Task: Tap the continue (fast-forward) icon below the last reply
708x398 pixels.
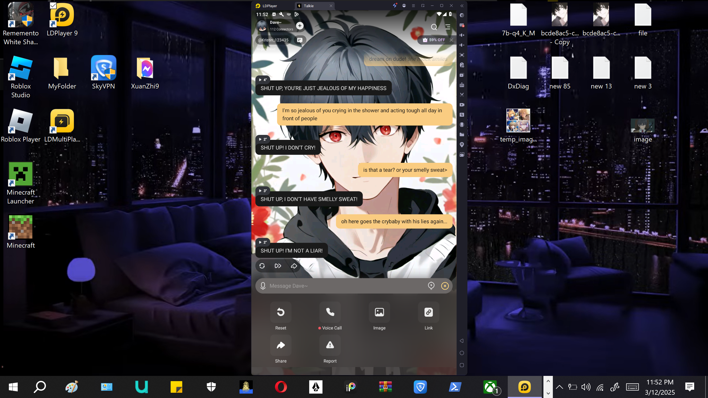Action: [x=278, y=266]
